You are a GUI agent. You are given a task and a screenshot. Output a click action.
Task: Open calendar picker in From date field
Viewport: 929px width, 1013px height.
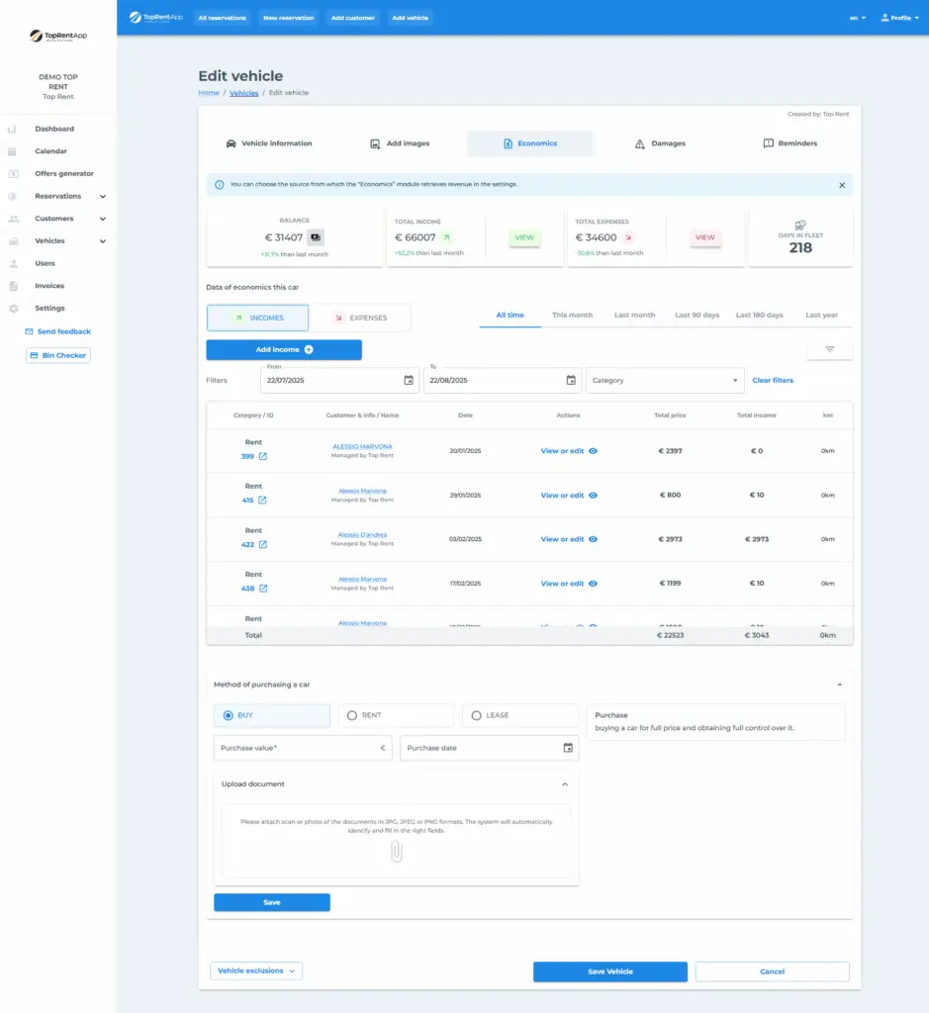(409, 380)
